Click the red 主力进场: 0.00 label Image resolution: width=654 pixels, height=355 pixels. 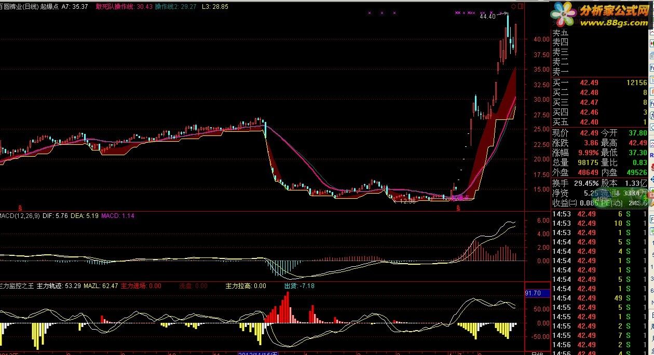coord(141,286)
